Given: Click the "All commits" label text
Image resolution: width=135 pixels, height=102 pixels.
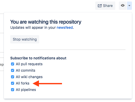Looking at the screenshot, I should tap(26, 70).
